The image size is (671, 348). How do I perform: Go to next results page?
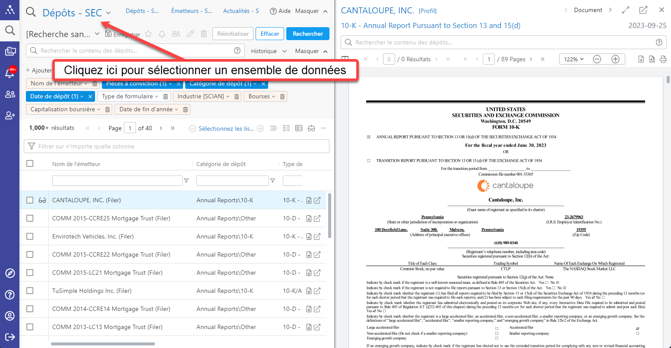click(x=161, y=128)
